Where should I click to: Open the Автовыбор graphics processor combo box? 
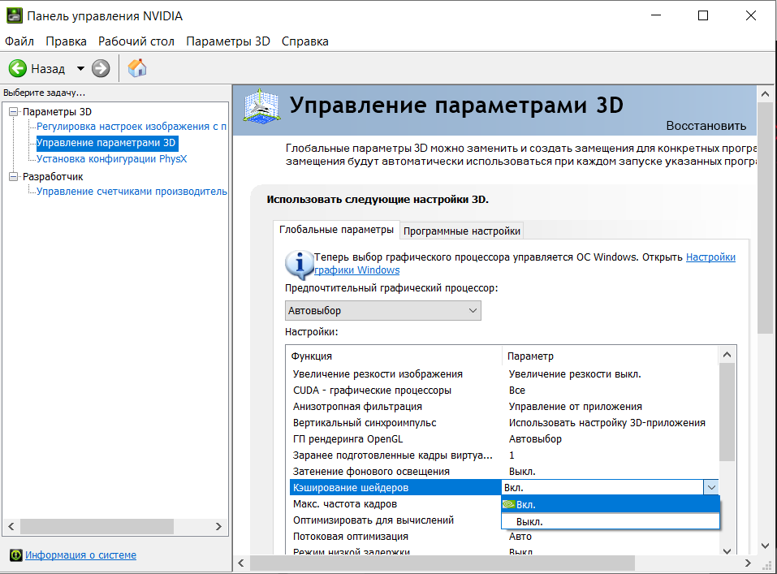pyautogui.click(x=382, y=311)
